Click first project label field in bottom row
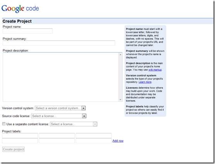215x164 pixels. [x=20, y=141]
